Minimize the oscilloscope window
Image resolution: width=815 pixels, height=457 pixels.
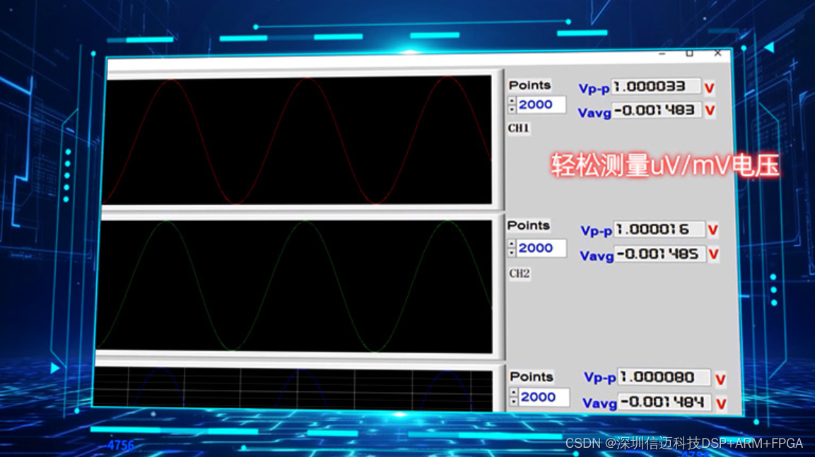coord(662,54)
